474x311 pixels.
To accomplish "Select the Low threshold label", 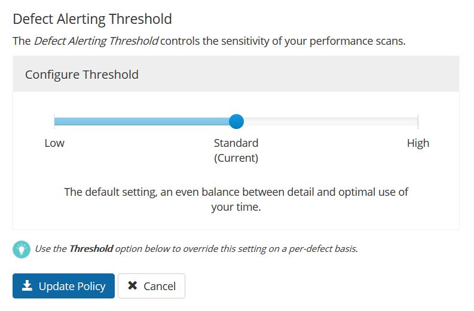I will point(54,143).
